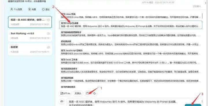Select the 充当Prompt生成器 prompt
Viewport: 208px width, 106px height.
[131, 25]
